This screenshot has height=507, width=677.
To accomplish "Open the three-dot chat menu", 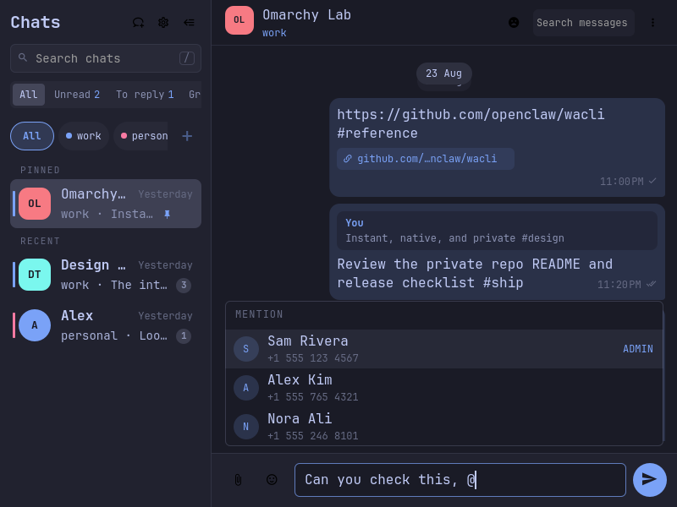I will click(x=652, y=23).
